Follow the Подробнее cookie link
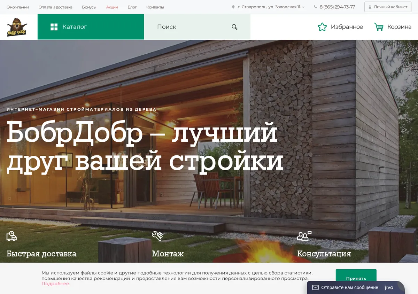 [55, 284]
